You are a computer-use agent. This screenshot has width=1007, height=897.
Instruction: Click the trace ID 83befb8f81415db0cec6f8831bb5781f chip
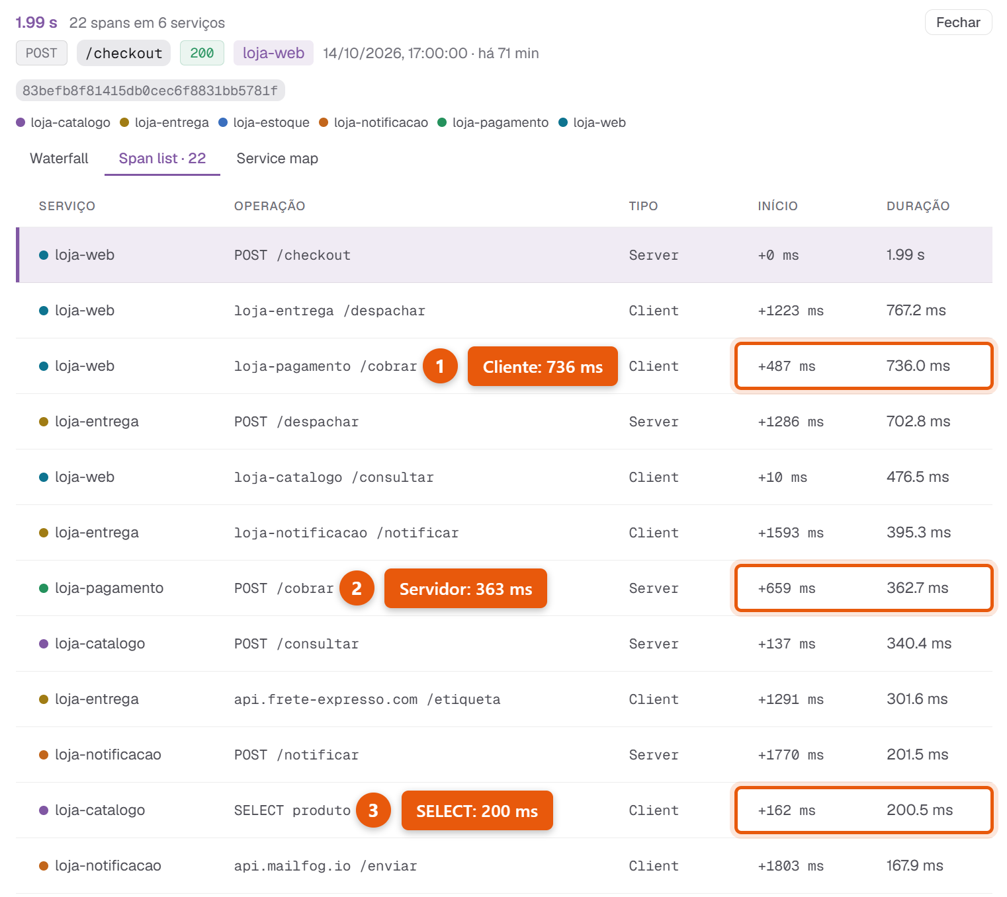(x=150, y=91)
